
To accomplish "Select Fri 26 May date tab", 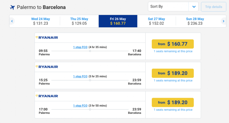I will coord(118,21).
